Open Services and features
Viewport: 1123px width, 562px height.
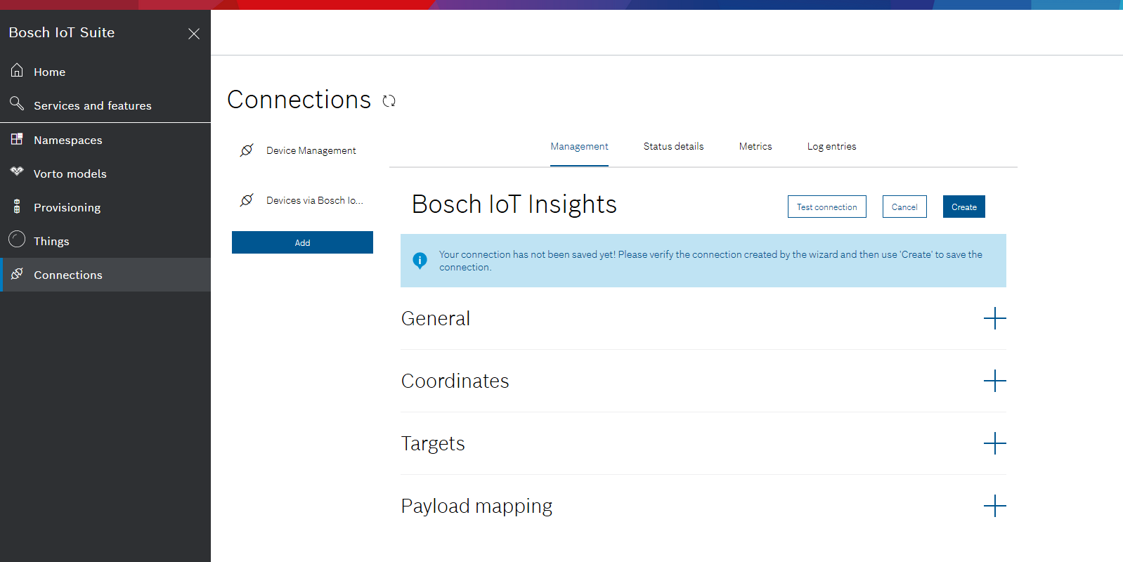pyautogui.click(x=105, y=105)
